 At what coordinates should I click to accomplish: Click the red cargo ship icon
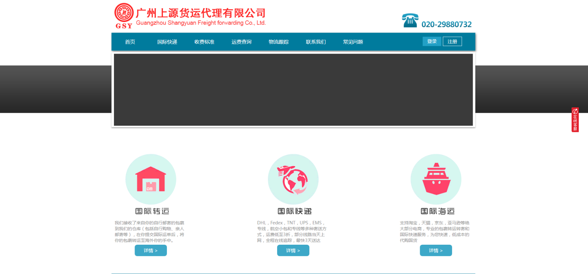click(x=436, y=179)
